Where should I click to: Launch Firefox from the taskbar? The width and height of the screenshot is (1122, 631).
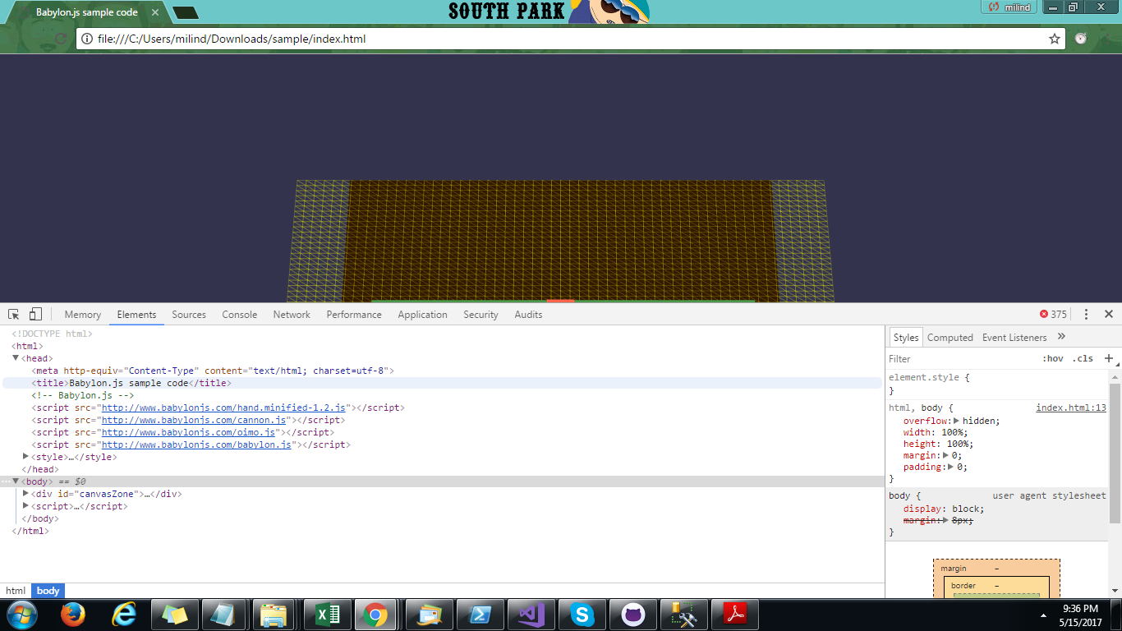[73, 615]
